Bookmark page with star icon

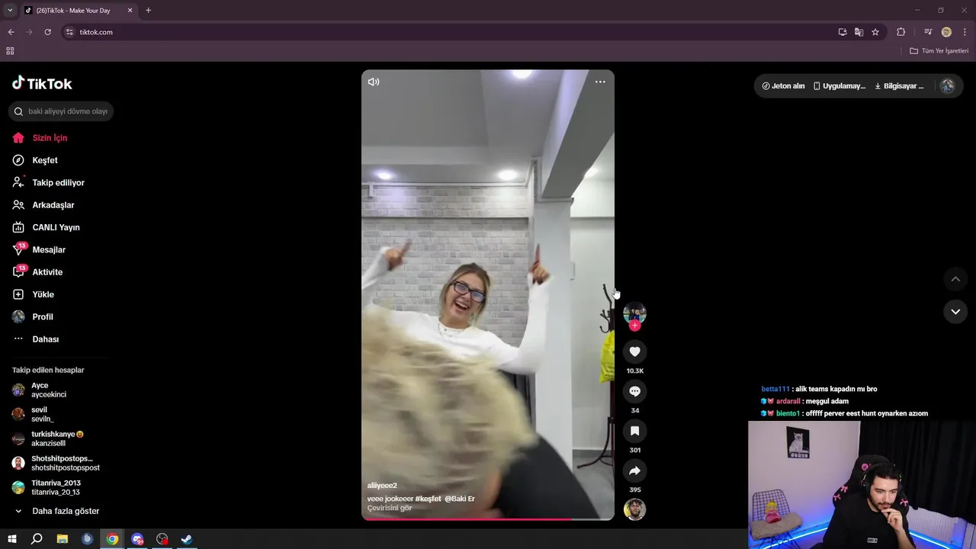pyautogui.click(x=875, y=32)
